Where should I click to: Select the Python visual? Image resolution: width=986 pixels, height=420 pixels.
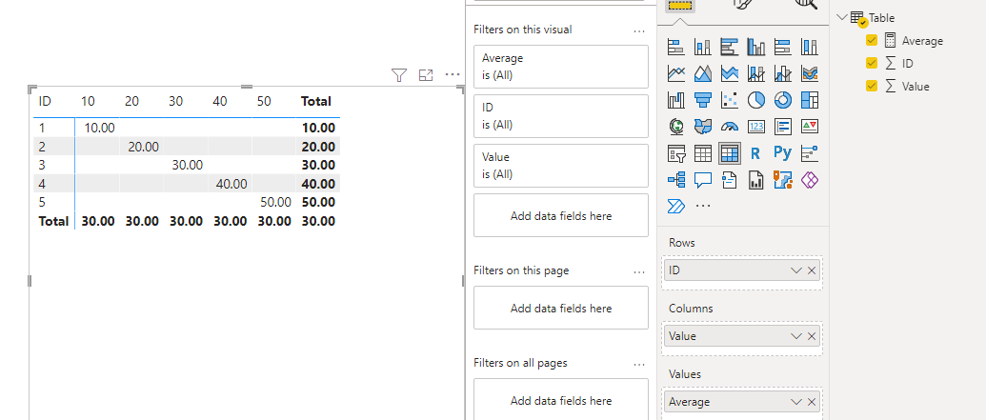pyautogui.click(x=783, y=152)
